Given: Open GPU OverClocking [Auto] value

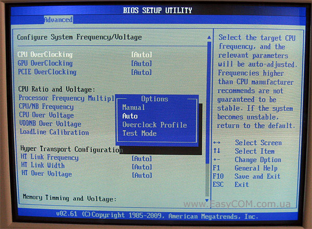Looking at the screenshot, I should pos(141,63).
